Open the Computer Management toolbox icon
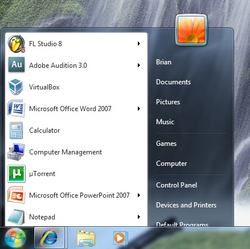This screenshot has height=249, width=250. click(17, 152)
